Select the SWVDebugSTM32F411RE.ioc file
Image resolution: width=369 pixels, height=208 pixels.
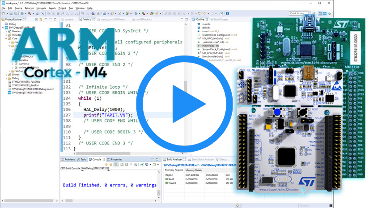click(x=27, y=93)
